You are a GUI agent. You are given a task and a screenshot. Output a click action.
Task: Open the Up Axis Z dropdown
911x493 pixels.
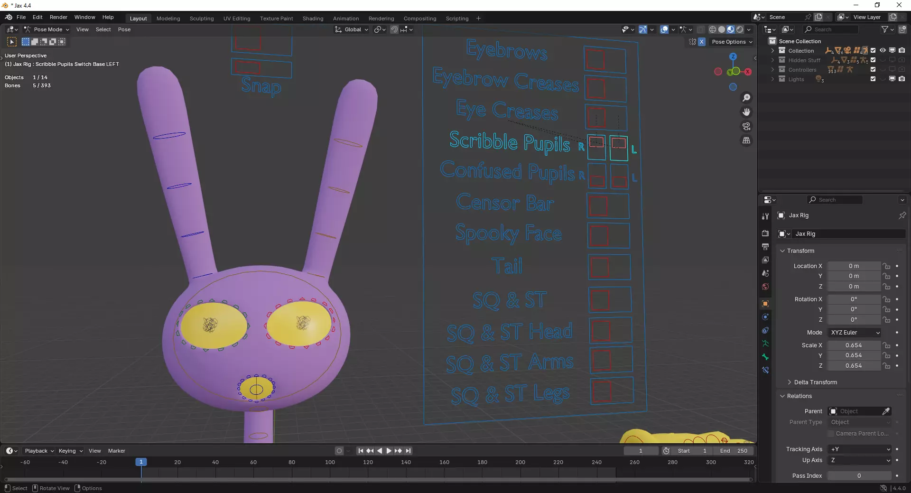860,460
